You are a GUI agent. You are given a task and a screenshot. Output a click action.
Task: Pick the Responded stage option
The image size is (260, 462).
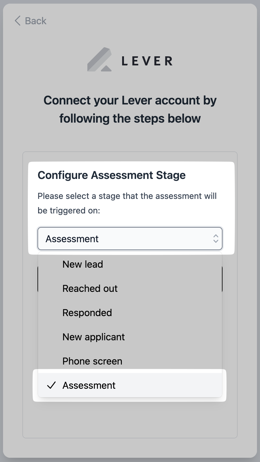130,313
